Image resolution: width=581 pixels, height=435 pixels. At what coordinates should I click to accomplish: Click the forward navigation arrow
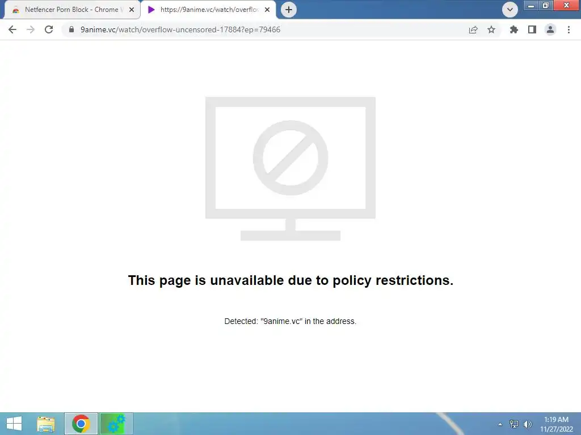coord(31,29)
